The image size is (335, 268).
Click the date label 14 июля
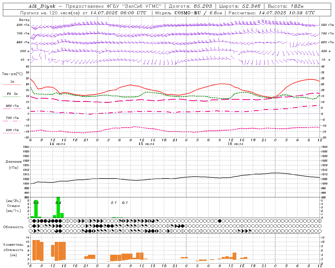(x=57, y=144)
